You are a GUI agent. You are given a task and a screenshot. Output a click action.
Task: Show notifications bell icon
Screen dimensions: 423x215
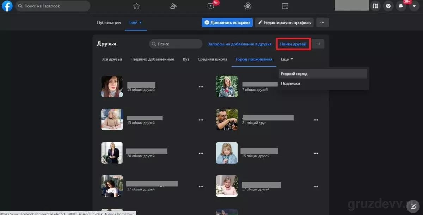401,6
